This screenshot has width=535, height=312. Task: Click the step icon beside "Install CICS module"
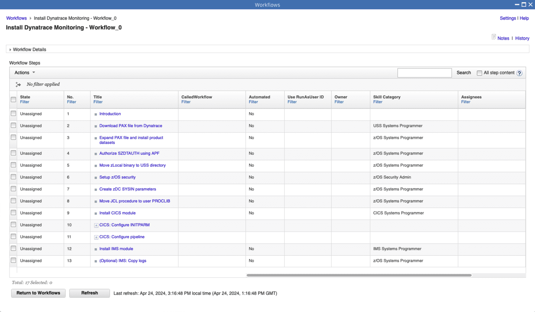tap(96, 213)
